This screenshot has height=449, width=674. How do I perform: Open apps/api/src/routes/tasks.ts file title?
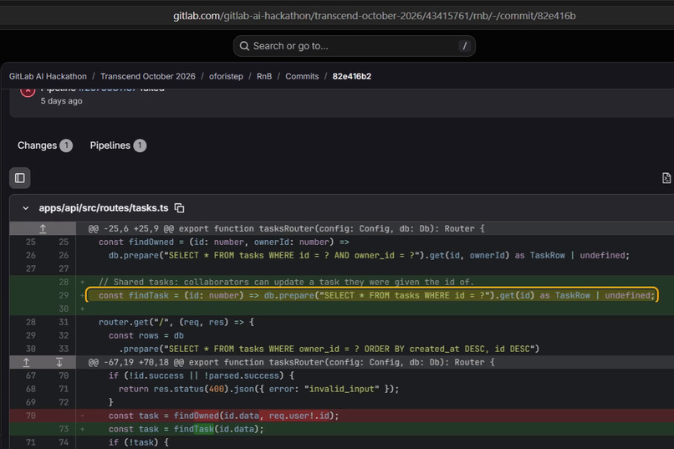(x=104, y=208)
